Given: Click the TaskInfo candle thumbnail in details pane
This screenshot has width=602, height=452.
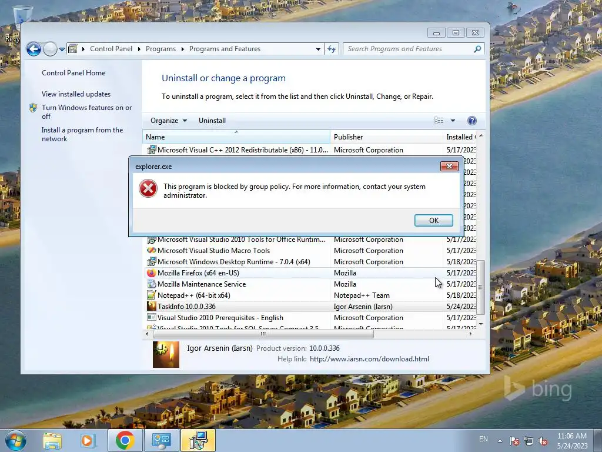Looking at the screenshot, I should point(166,354).
